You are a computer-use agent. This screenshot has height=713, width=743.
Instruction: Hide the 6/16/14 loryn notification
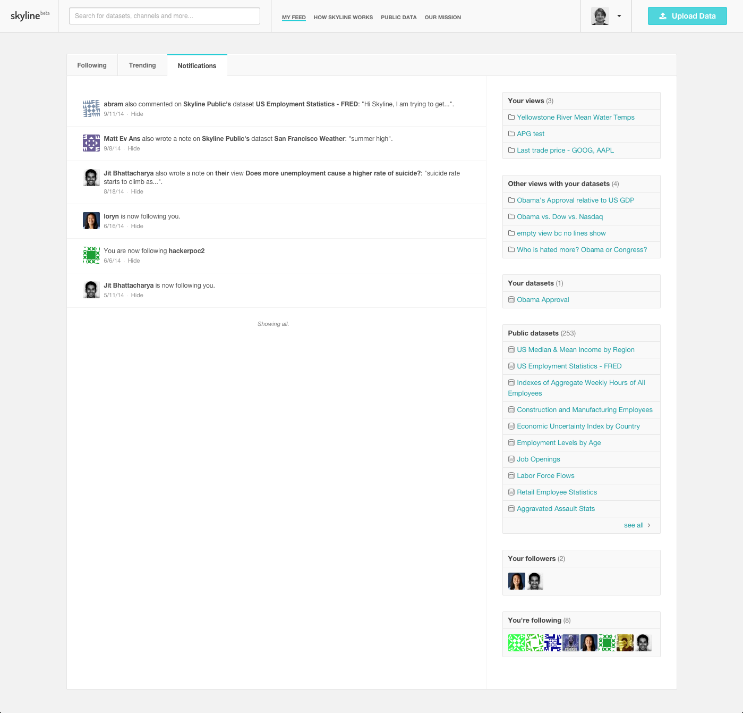pyautogui.click(x=137, y=226)
